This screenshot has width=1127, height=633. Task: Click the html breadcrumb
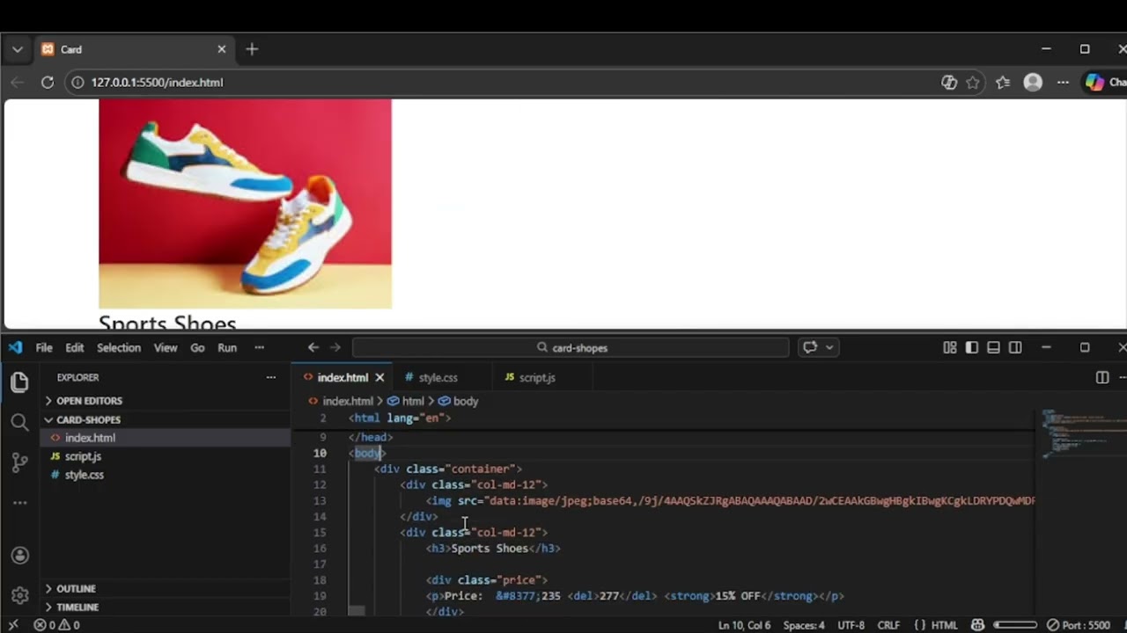coord(413,401)
